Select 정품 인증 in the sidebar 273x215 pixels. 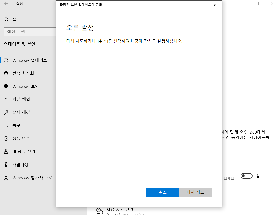click(21, 139)
